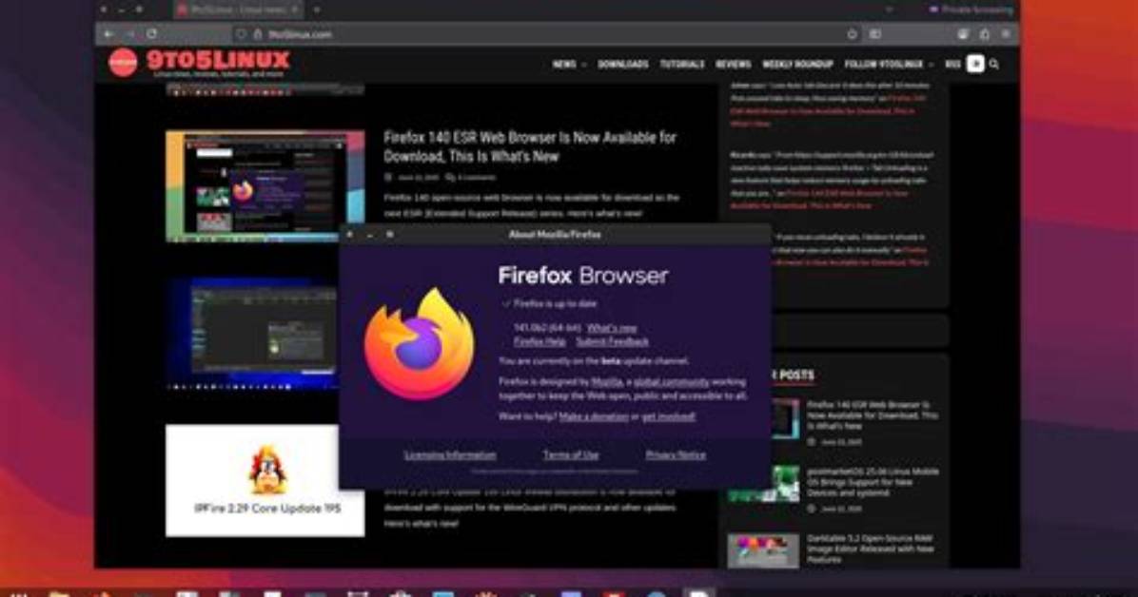Open the DOWNLOADS menu item
The image size is (1138, 597).
coord(622,65)
